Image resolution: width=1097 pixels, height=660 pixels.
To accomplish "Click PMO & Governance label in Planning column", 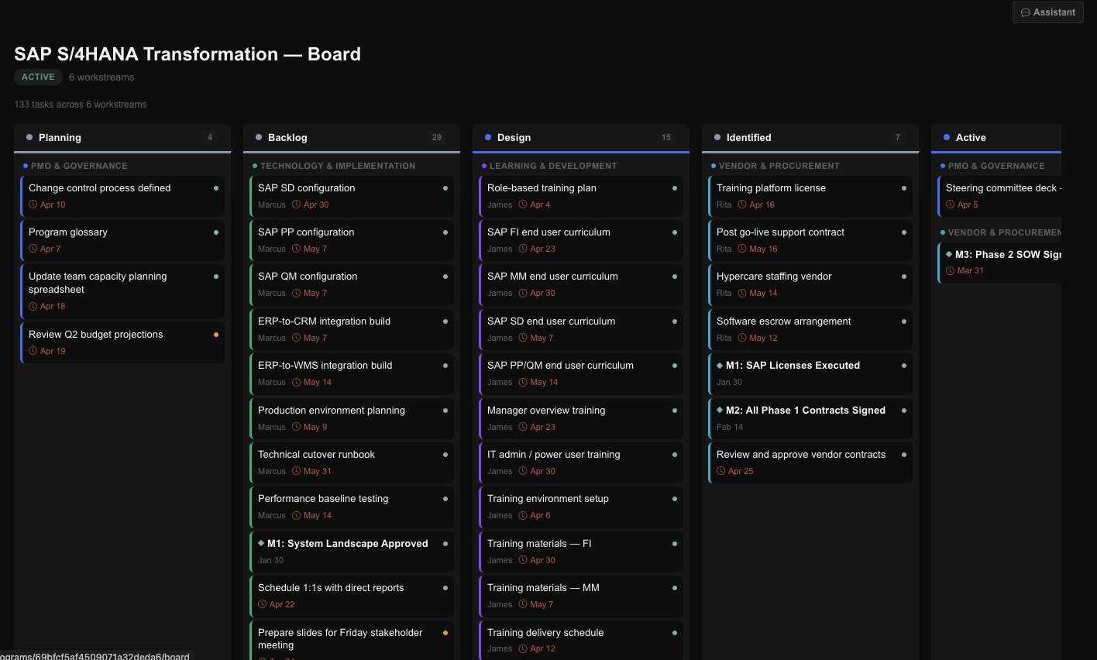I will (79, 166).
